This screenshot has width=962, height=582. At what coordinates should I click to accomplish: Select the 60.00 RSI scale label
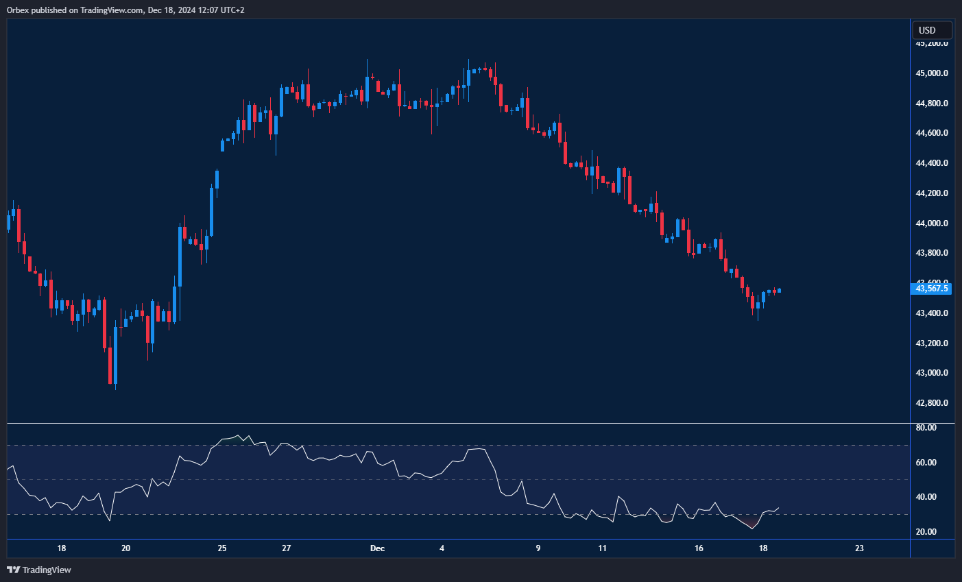click(x=926, y=463)
